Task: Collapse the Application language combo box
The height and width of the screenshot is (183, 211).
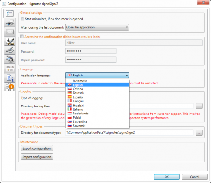Action: click(x=97, y=76)
